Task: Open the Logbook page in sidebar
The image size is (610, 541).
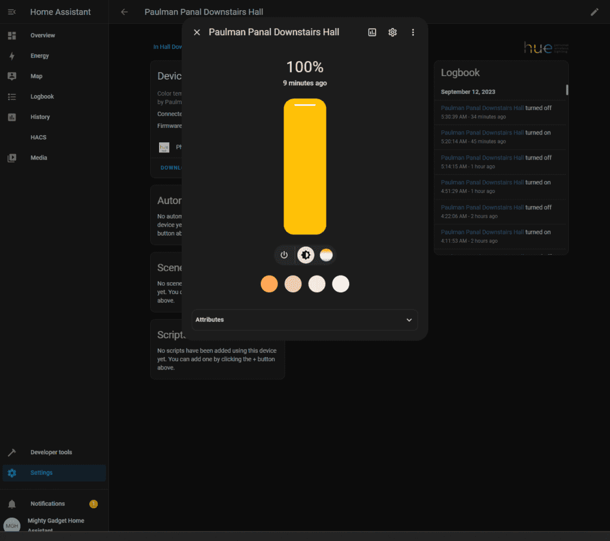Action: (x=42, y=96)
